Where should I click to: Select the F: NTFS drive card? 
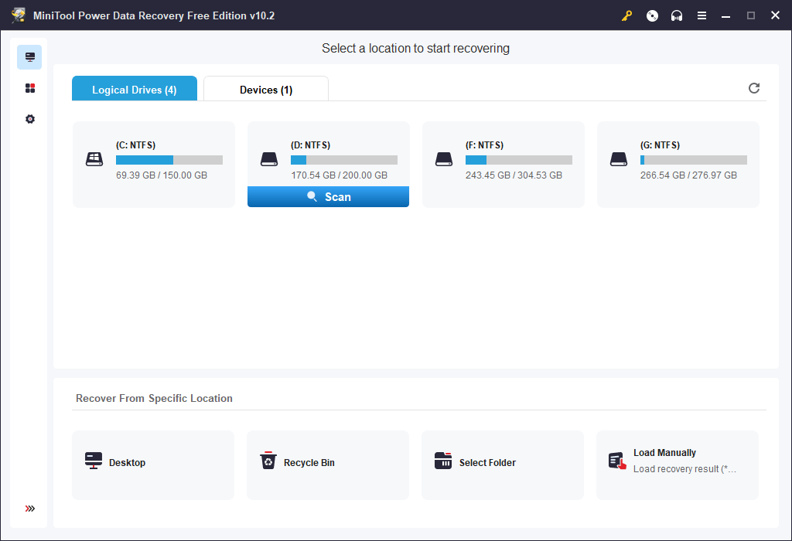(503, 159)
